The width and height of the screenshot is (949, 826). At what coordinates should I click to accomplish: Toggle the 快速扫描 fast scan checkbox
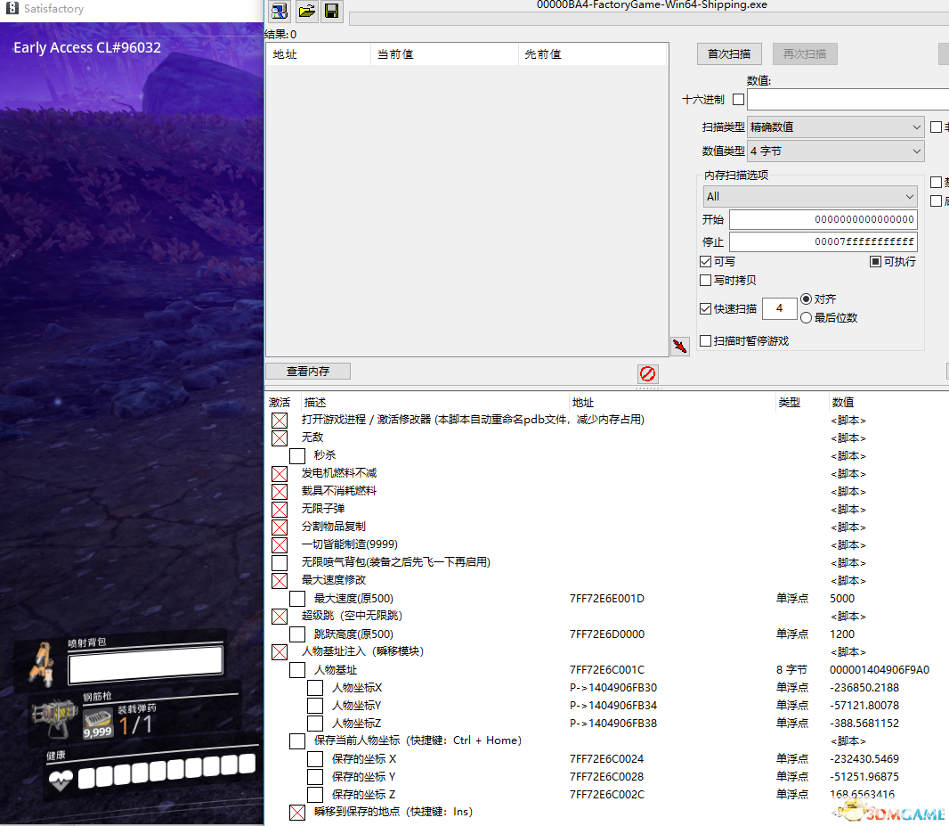point(705,309)
